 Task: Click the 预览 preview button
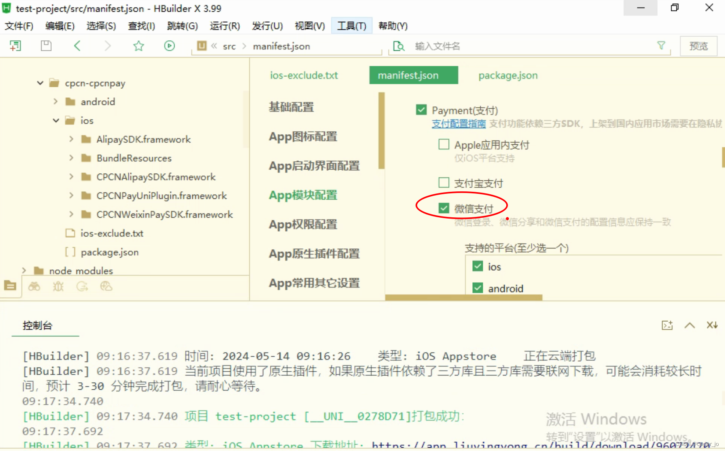pos(699,46)
